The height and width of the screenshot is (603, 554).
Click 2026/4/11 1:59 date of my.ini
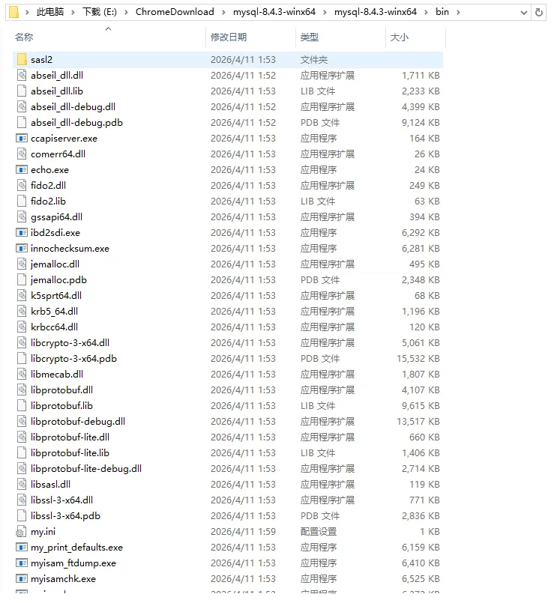pyautogui.click(x=244, y=532)
